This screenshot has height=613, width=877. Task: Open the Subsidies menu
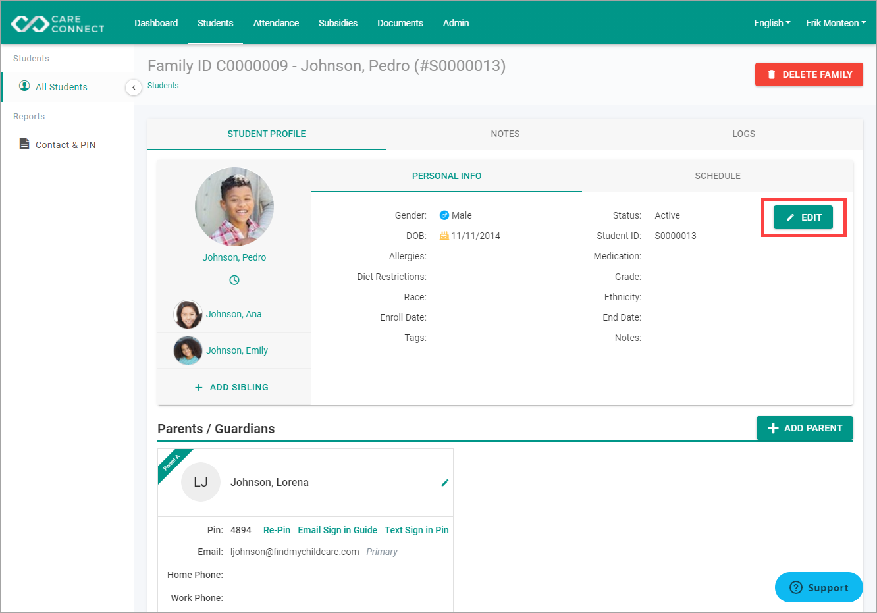338,23
